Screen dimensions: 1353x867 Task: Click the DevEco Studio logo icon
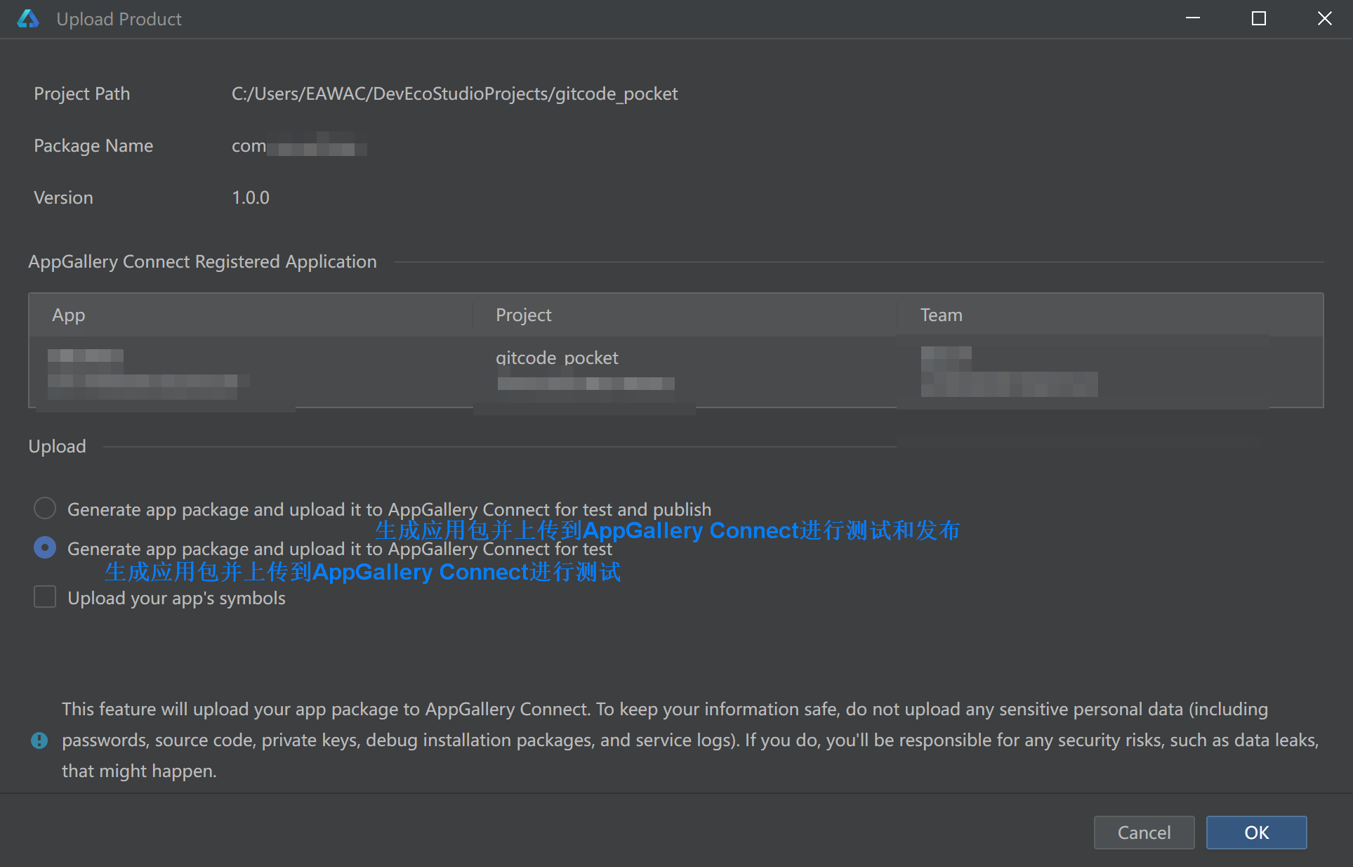tap(28, 19)
